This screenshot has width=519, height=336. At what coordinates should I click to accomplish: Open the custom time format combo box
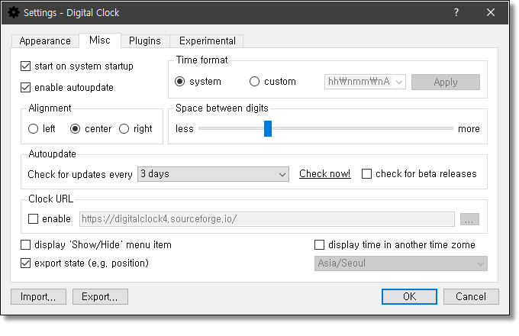[x=365, y=82]
